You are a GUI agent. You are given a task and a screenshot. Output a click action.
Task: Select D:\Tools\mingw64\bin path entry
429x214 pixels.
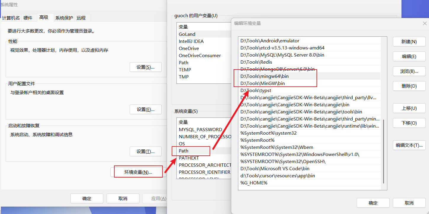264,76
